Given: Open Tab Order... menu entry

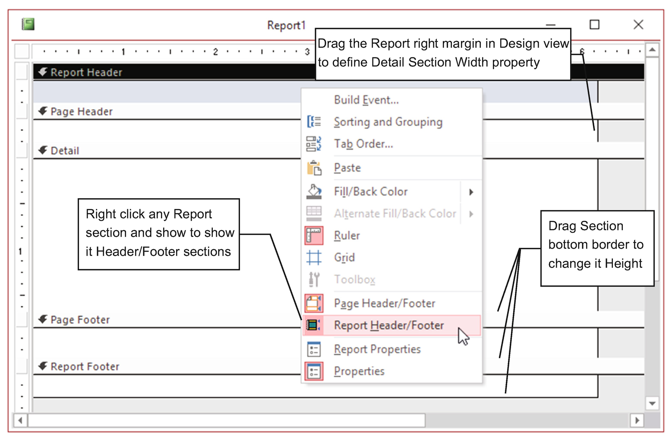Looking at the screenshot, I should (391, 144).
